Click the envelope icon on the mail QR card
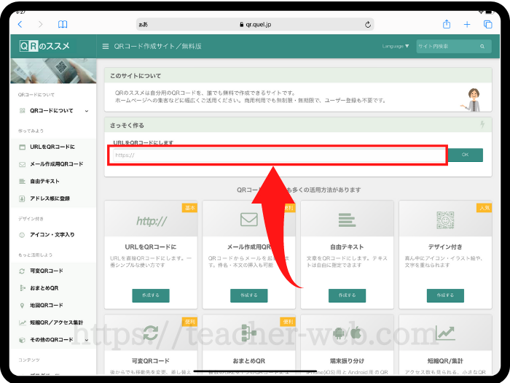Viewport: 510px width, 383px height. 249,220
